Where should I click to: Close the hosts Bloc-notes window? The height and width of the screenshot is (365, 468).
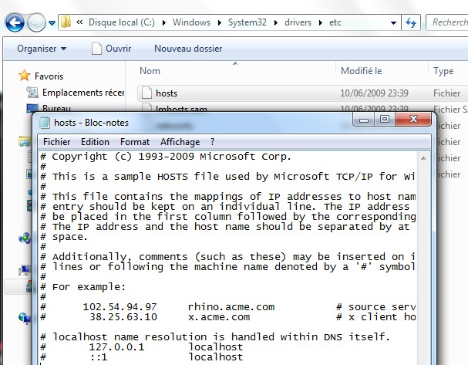[x=413, y=120]
